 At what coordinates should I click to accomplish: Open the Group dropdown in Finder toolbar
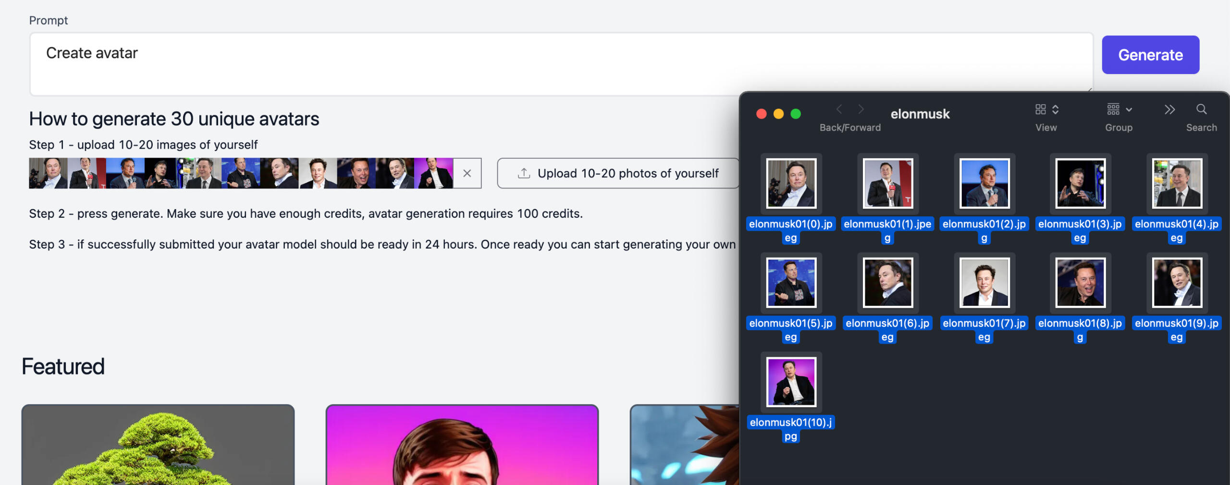[1119, 110]
